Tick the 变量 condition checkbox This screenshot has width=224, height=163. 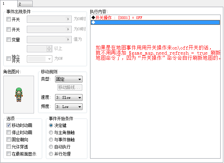point(8,39)
